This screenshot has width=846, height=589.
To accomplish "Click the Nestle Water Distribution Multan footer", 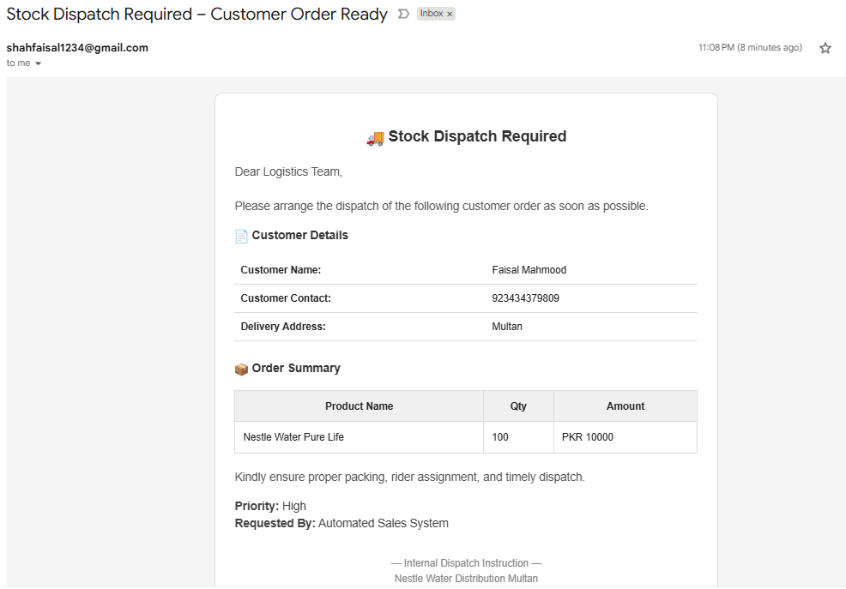I will (x=466, y=579).
